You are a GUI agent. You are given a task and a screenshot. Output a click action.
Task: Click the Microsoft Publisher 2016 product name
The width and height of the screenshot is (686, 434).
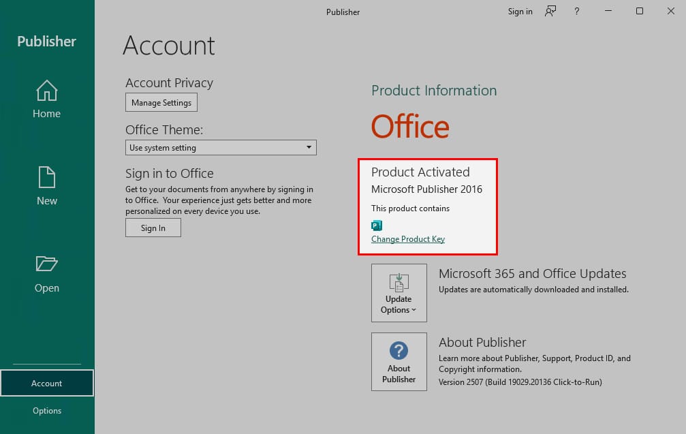(426, 189)
